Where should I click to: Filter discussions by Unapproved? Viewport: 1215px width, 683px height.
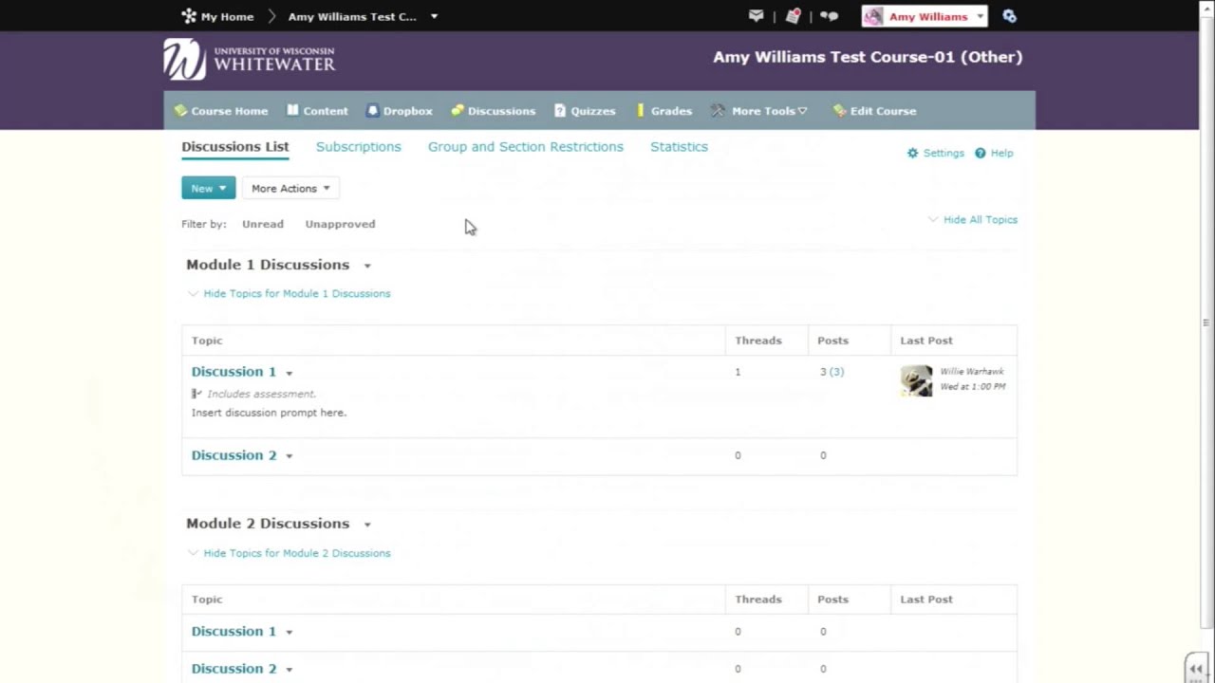340,224
